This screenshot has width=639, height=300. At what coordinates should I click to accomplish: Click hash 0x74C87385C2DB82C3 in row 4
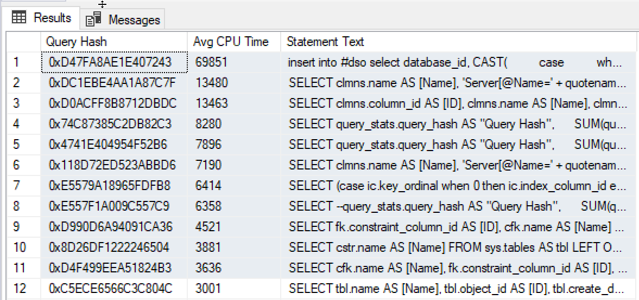(114, 124)
